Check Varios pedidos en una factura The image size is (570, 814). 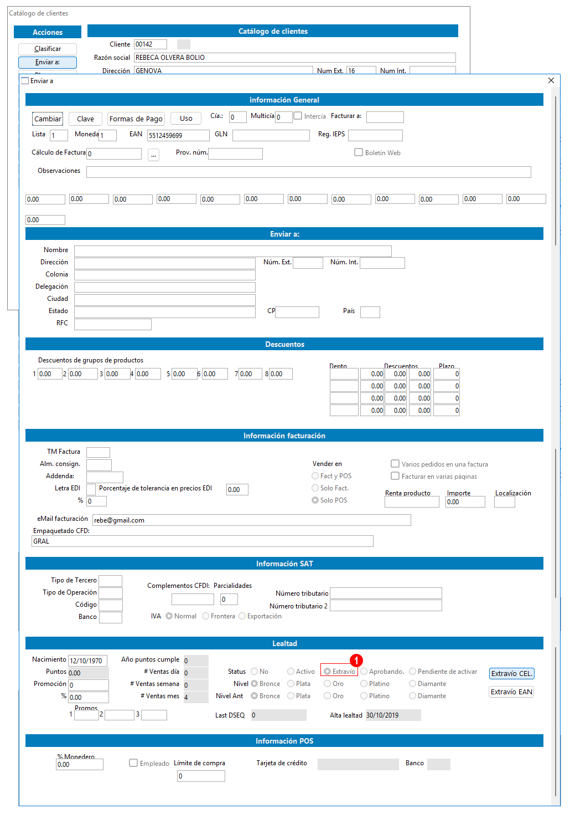pos(395,464)
